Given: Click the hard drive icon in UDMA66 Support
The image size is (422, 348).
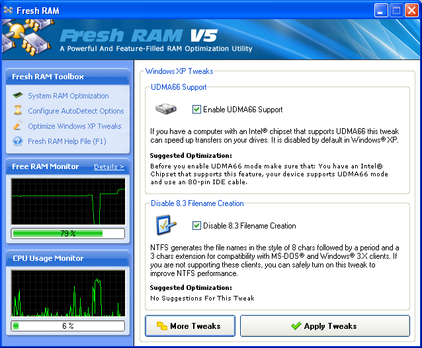Looking at the screenshot, I should pos(165,110).
